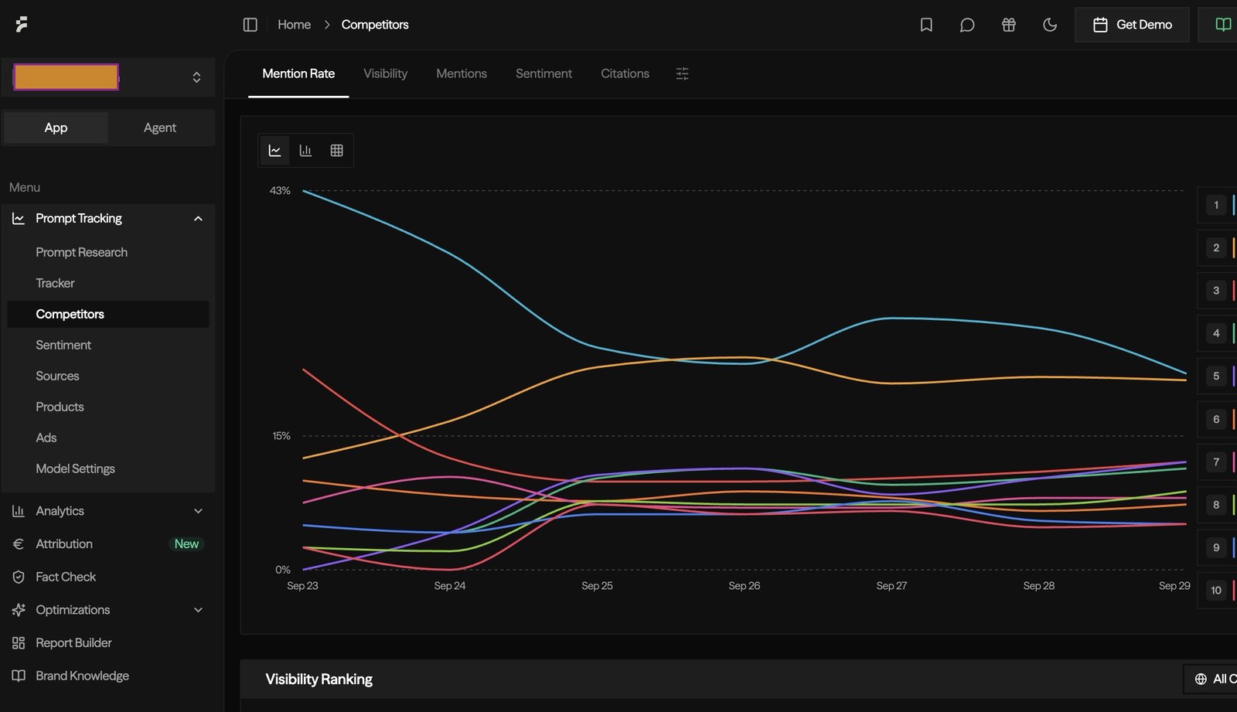Open Prompt Research in sidebar
The height and width of the screenshot is (712, 1237).
click(x=81, y=252)
